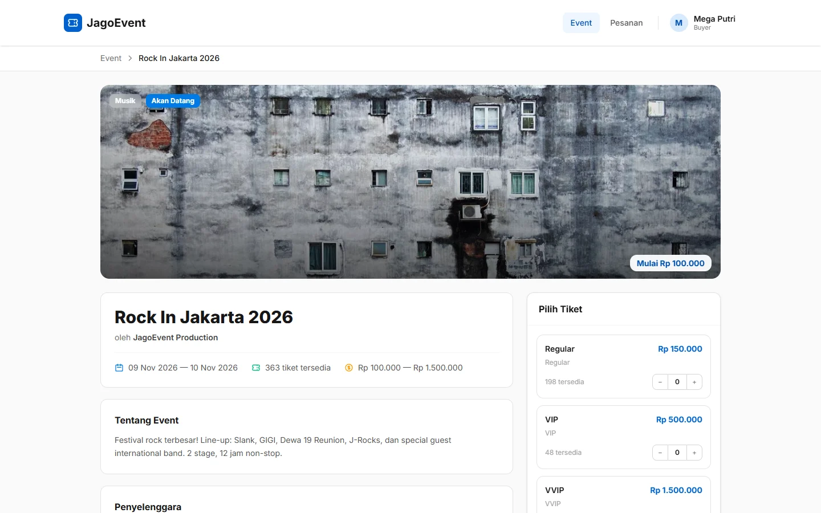Click organizer name JagoEvent Production

[176, 337]
